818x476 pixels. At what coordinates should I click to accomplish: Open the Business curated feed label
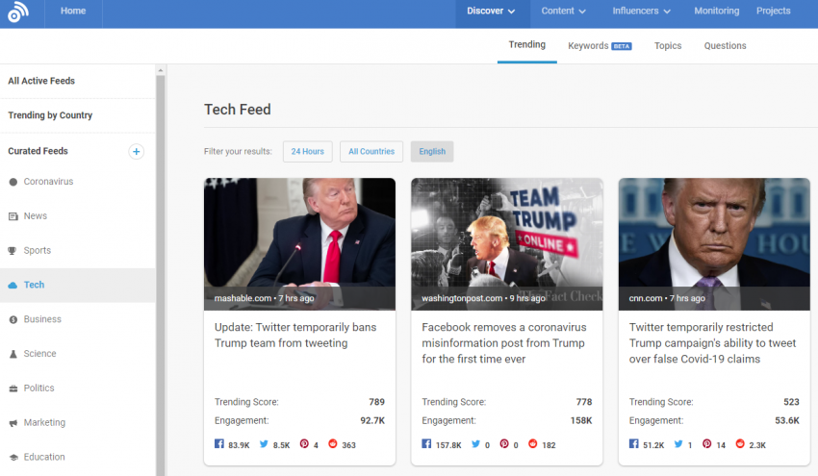point(42,319)
